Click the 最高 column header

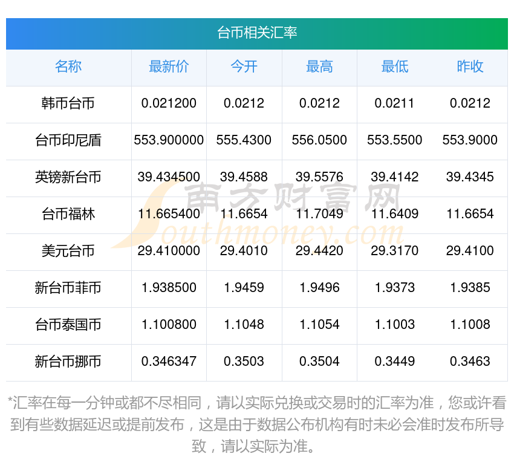point(319,67)
